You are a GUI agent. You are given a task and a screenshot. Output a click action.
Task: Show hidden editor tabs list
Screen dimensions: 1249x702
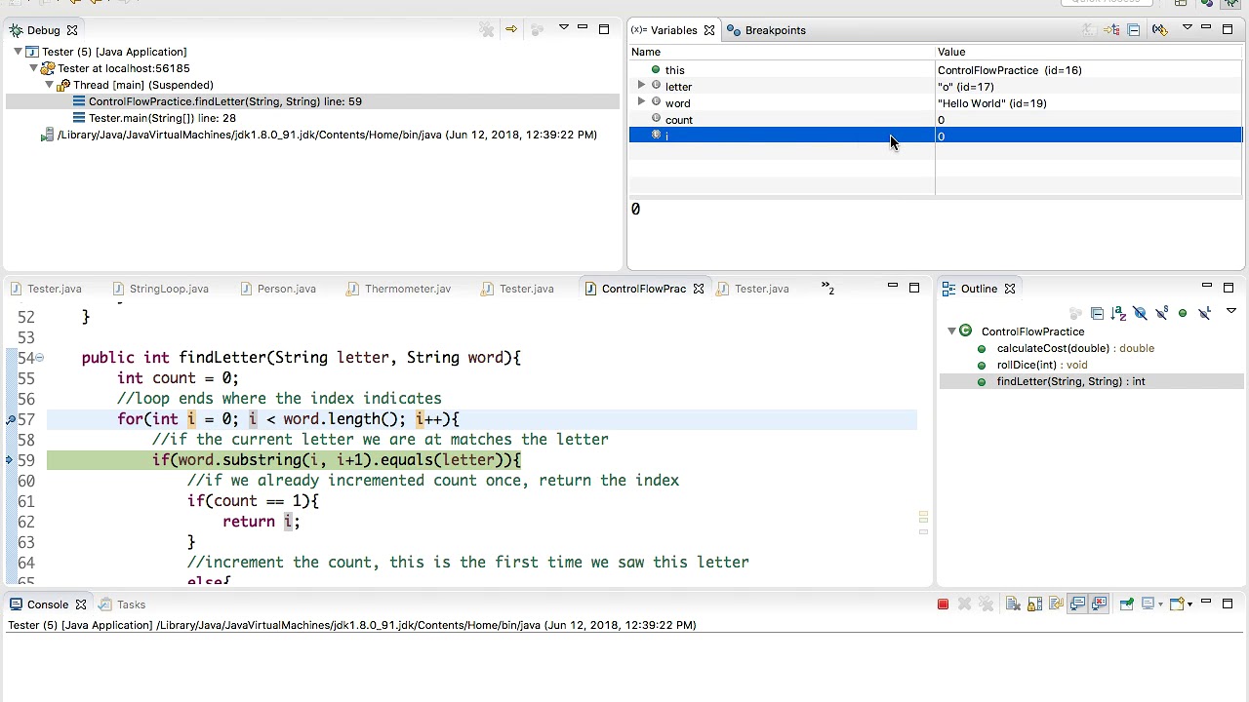(x=827, y=289)
